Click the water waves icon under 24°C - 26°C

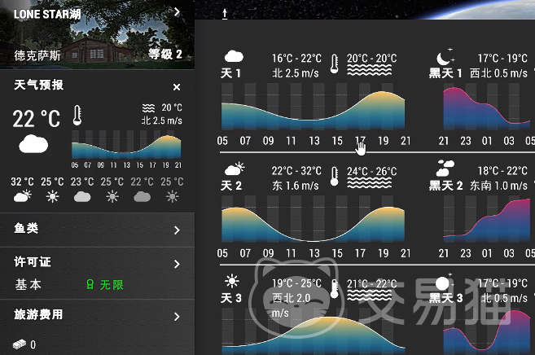(x=369, y=182)
